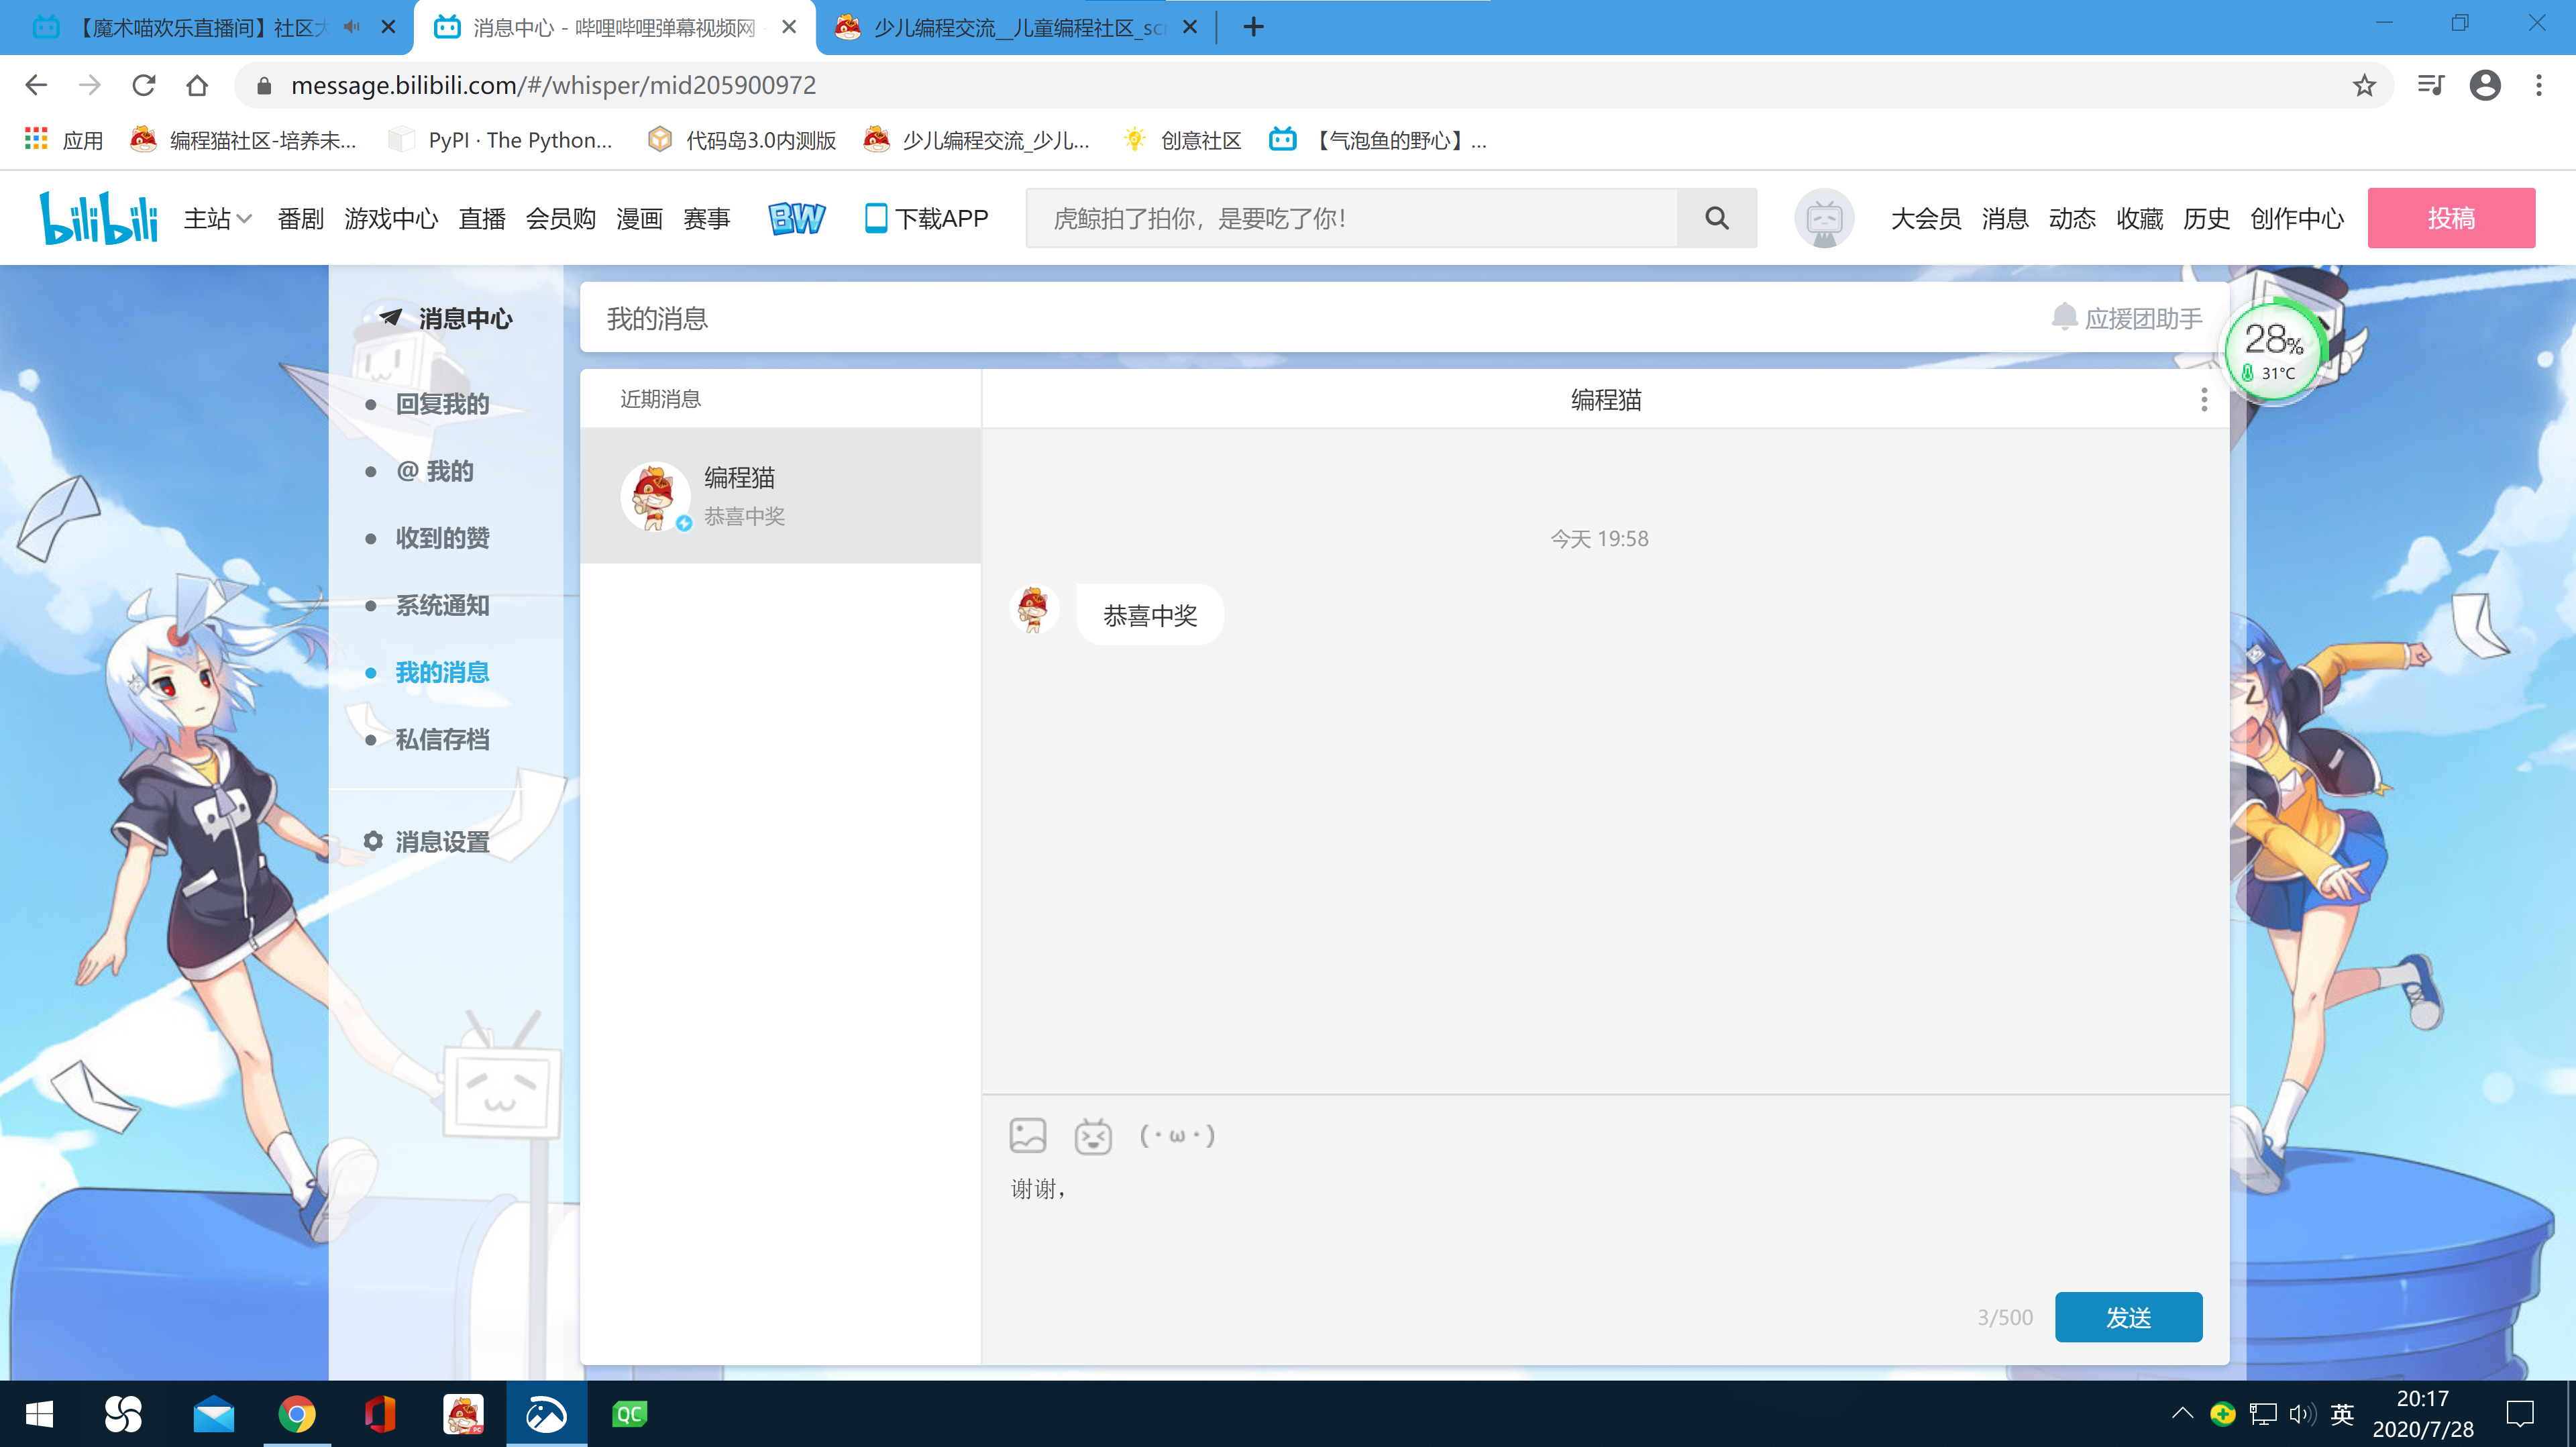Open Microsoft Office from taskbar

pyautogui.click(x=380, y=1414)
